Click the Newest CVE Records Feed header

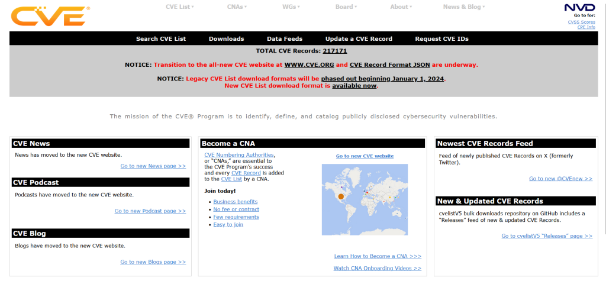(515, 143)
